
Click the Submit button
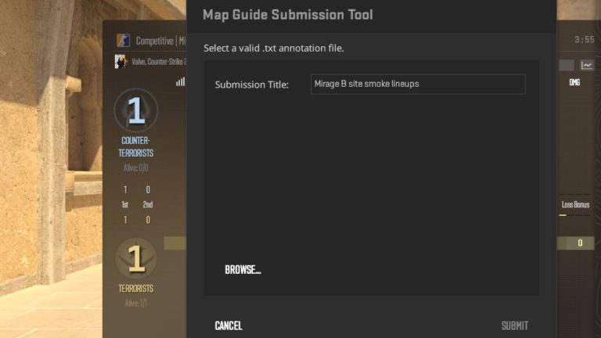515,325
